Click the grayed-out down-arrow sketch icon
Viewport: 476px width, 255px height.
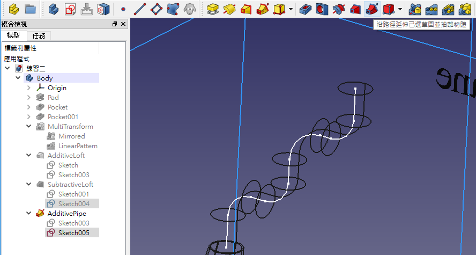coord(87,10)
